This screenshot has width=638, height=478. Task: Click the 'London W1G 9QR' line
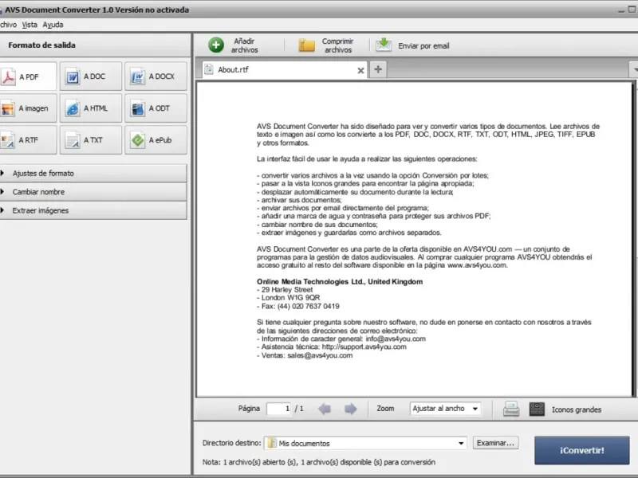(x=288, y=297)
